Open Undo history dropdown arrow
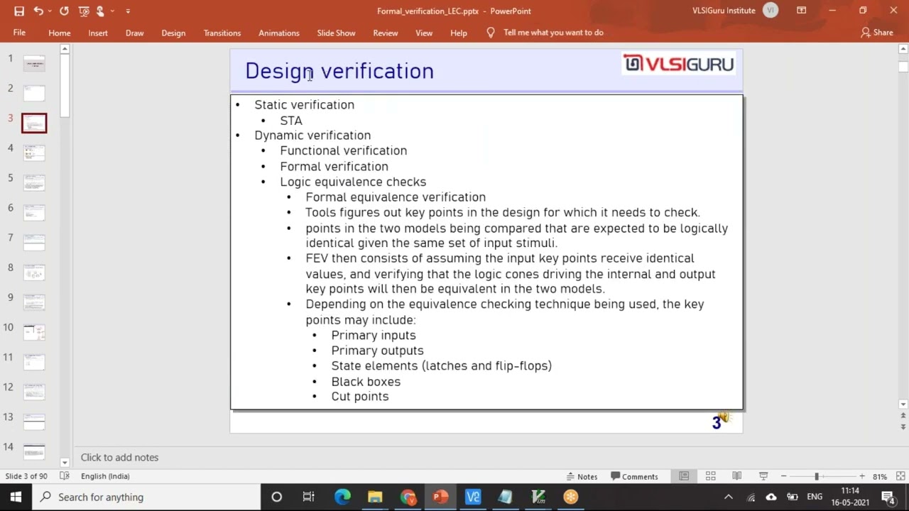909x511 pixels. [x=50, y=11]
